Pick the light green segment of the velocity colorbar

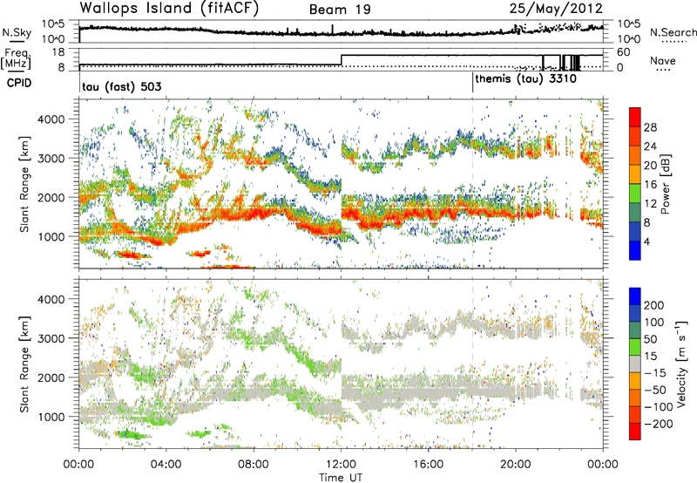[635, 347]
